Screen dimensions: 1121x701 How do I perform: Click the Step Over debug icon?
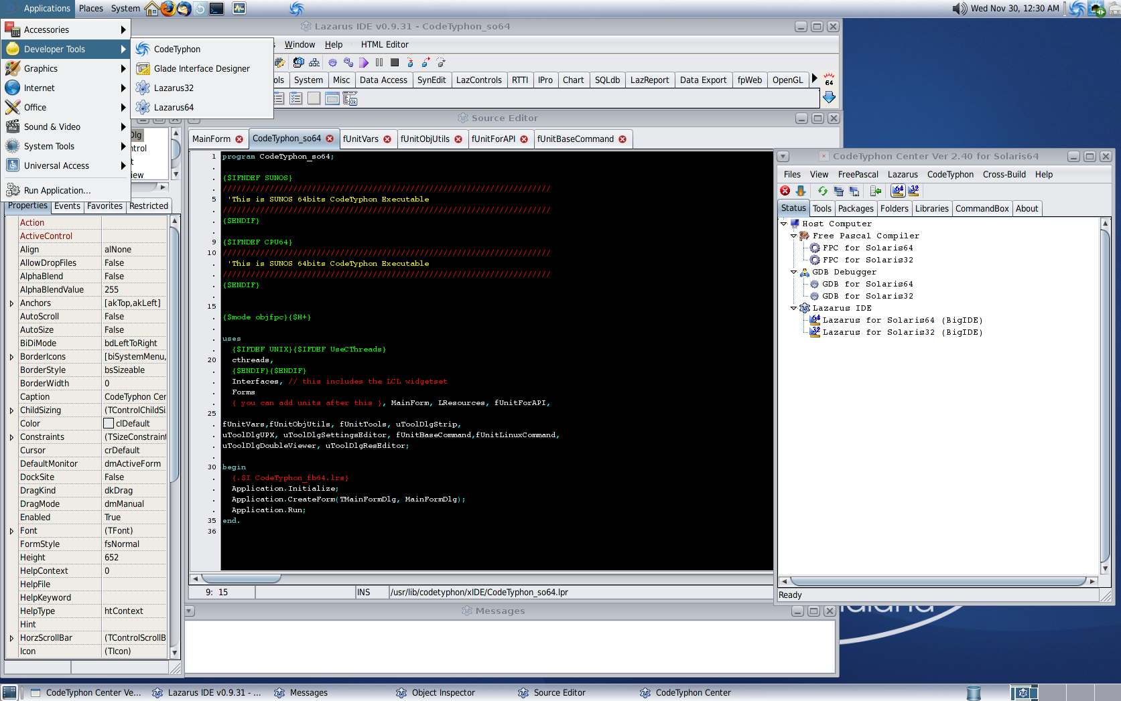coord(425,62)
